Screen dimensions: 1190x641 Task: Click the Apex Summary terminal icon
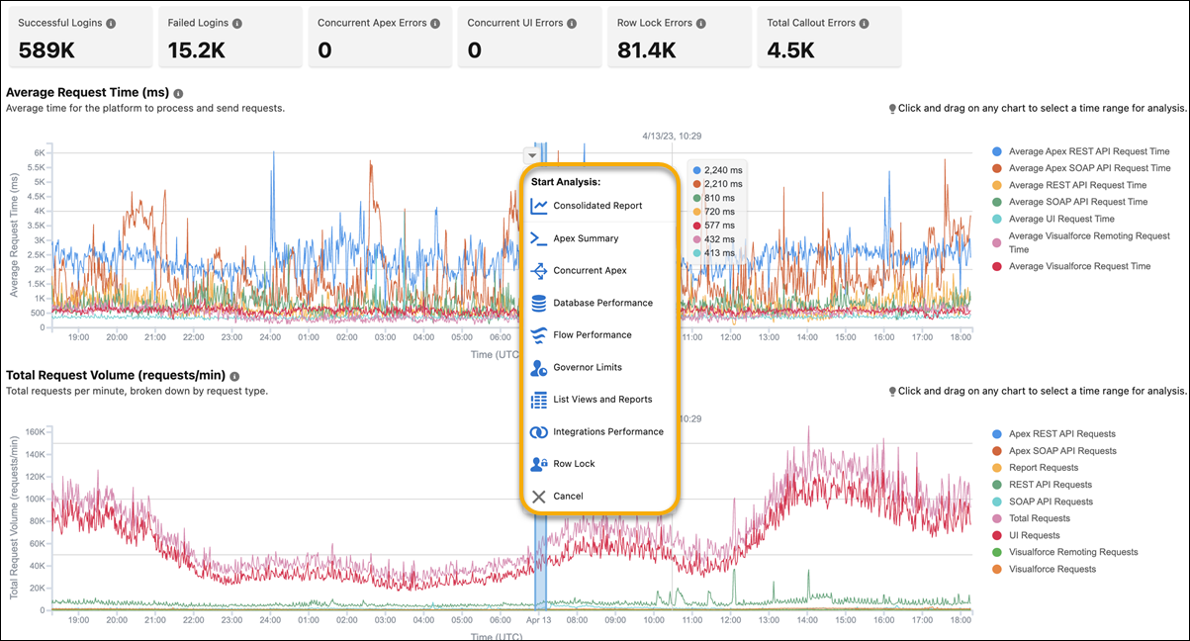539,238
